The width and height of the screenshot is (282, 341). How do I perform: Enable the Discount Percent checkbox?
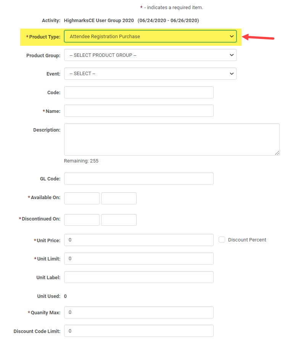click(x=222, y=240)
